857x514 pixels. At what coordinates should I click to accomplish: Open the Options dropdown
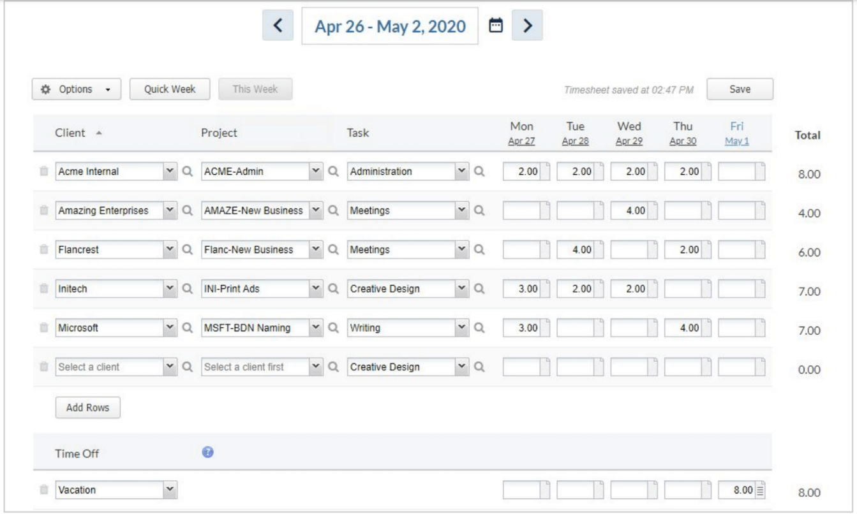point(76,89)
